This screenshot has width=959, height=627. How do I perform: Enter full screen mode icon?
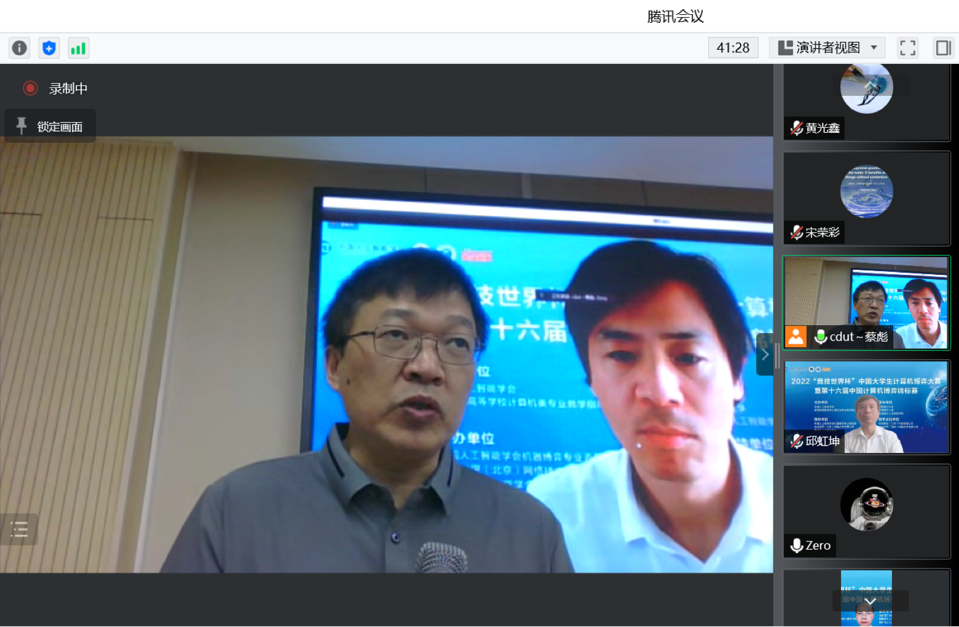coord(907,48)
